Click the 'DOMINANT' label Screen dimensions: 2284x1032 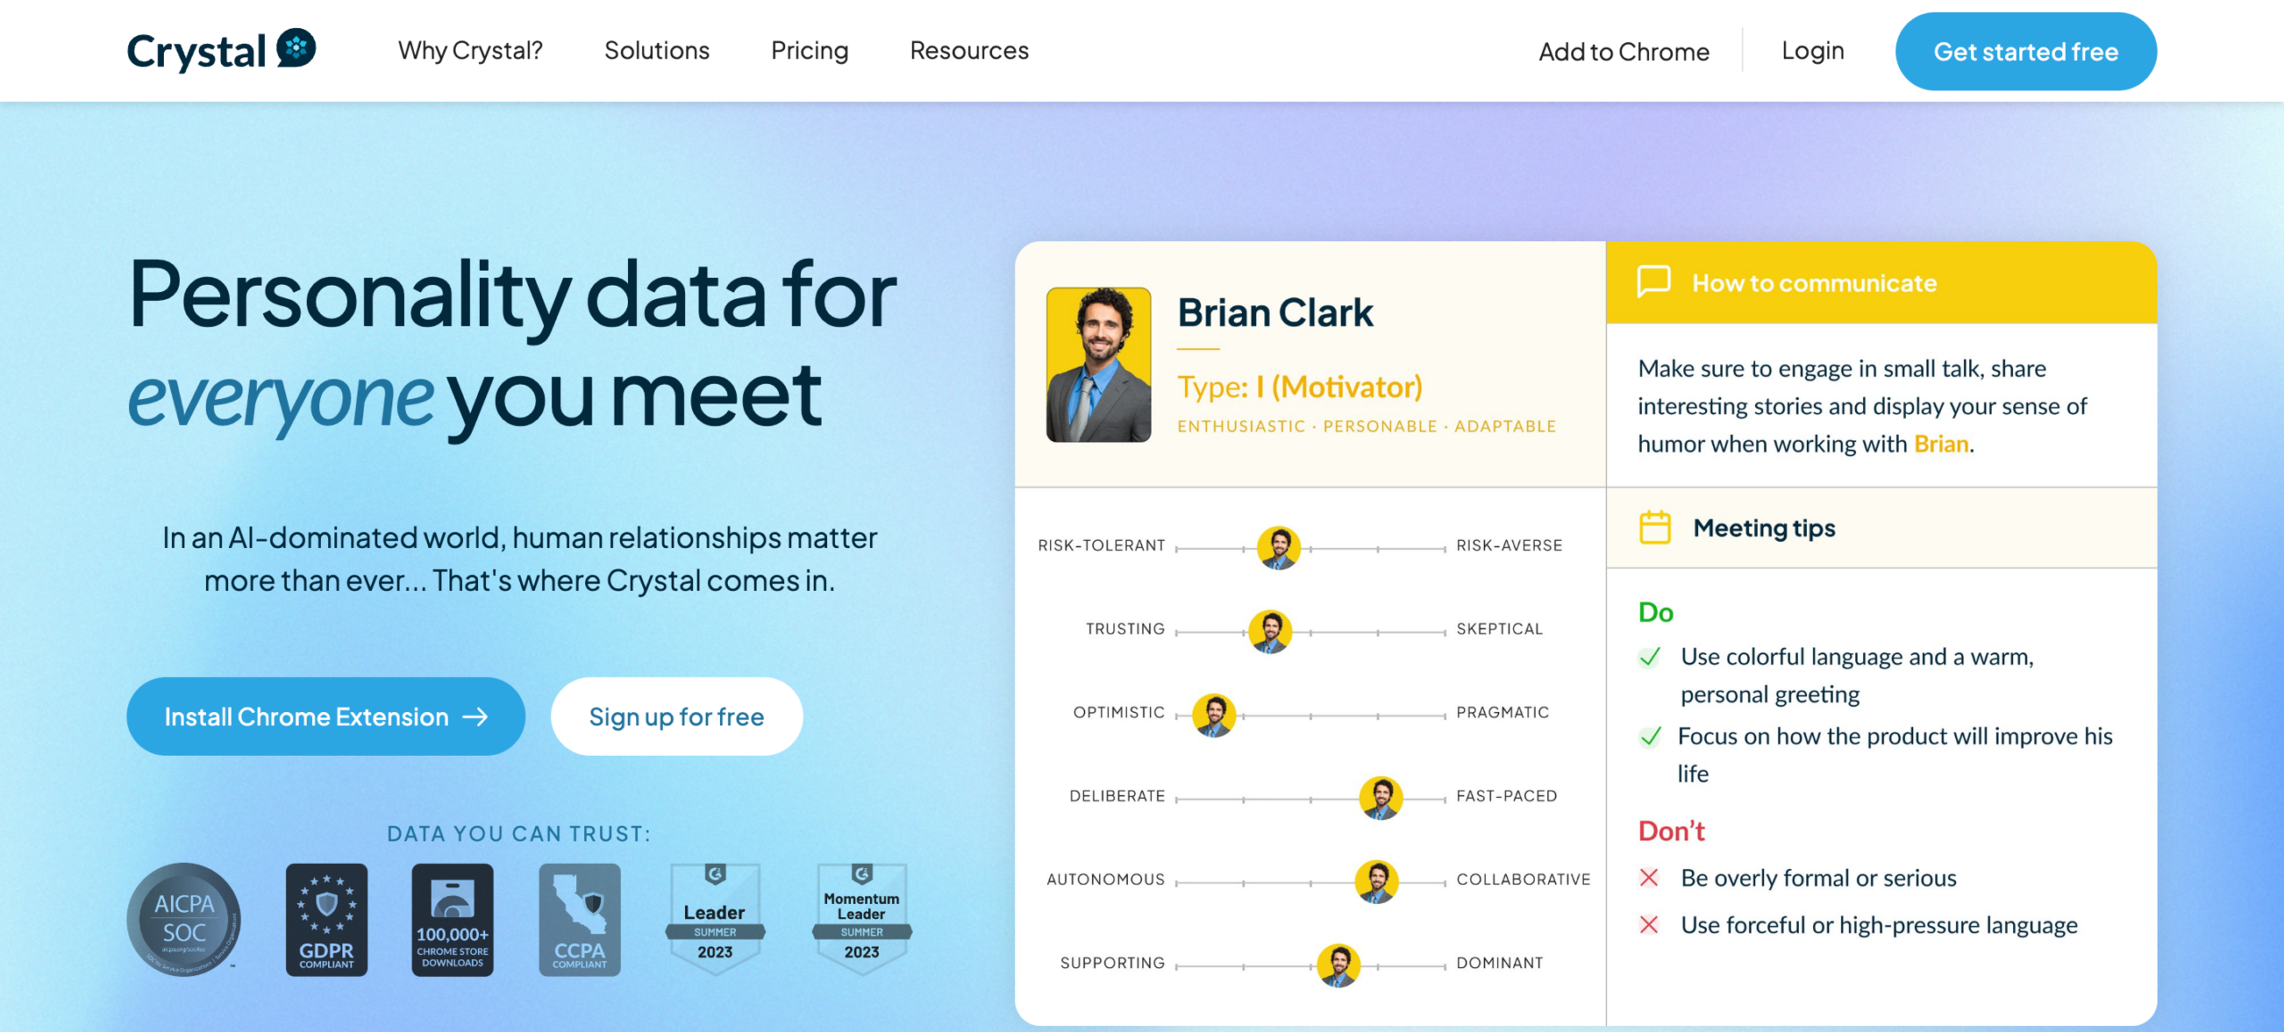(1499, 963)
